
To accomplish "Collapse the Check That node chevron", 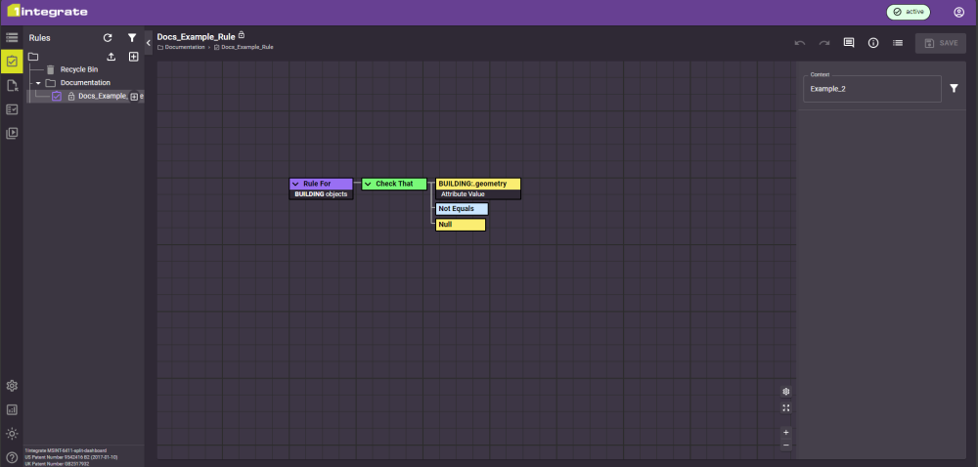I will 368,184.
